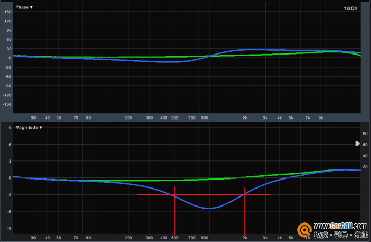Click the blue magnitude curve dip at 900 Hz

coord(208,208)
